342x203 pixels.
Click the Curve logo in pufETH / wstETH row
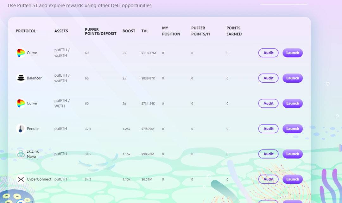point(21,53)
